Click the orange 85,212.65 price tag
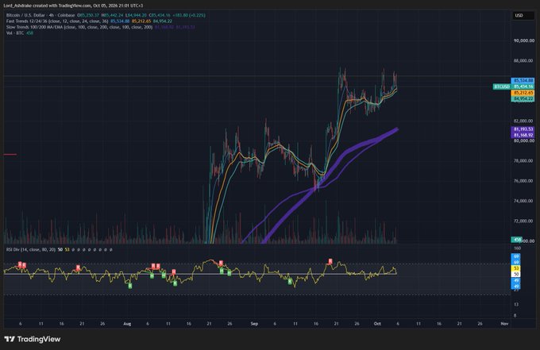Viewport: 540px width, 350px height. coord(523,93)
